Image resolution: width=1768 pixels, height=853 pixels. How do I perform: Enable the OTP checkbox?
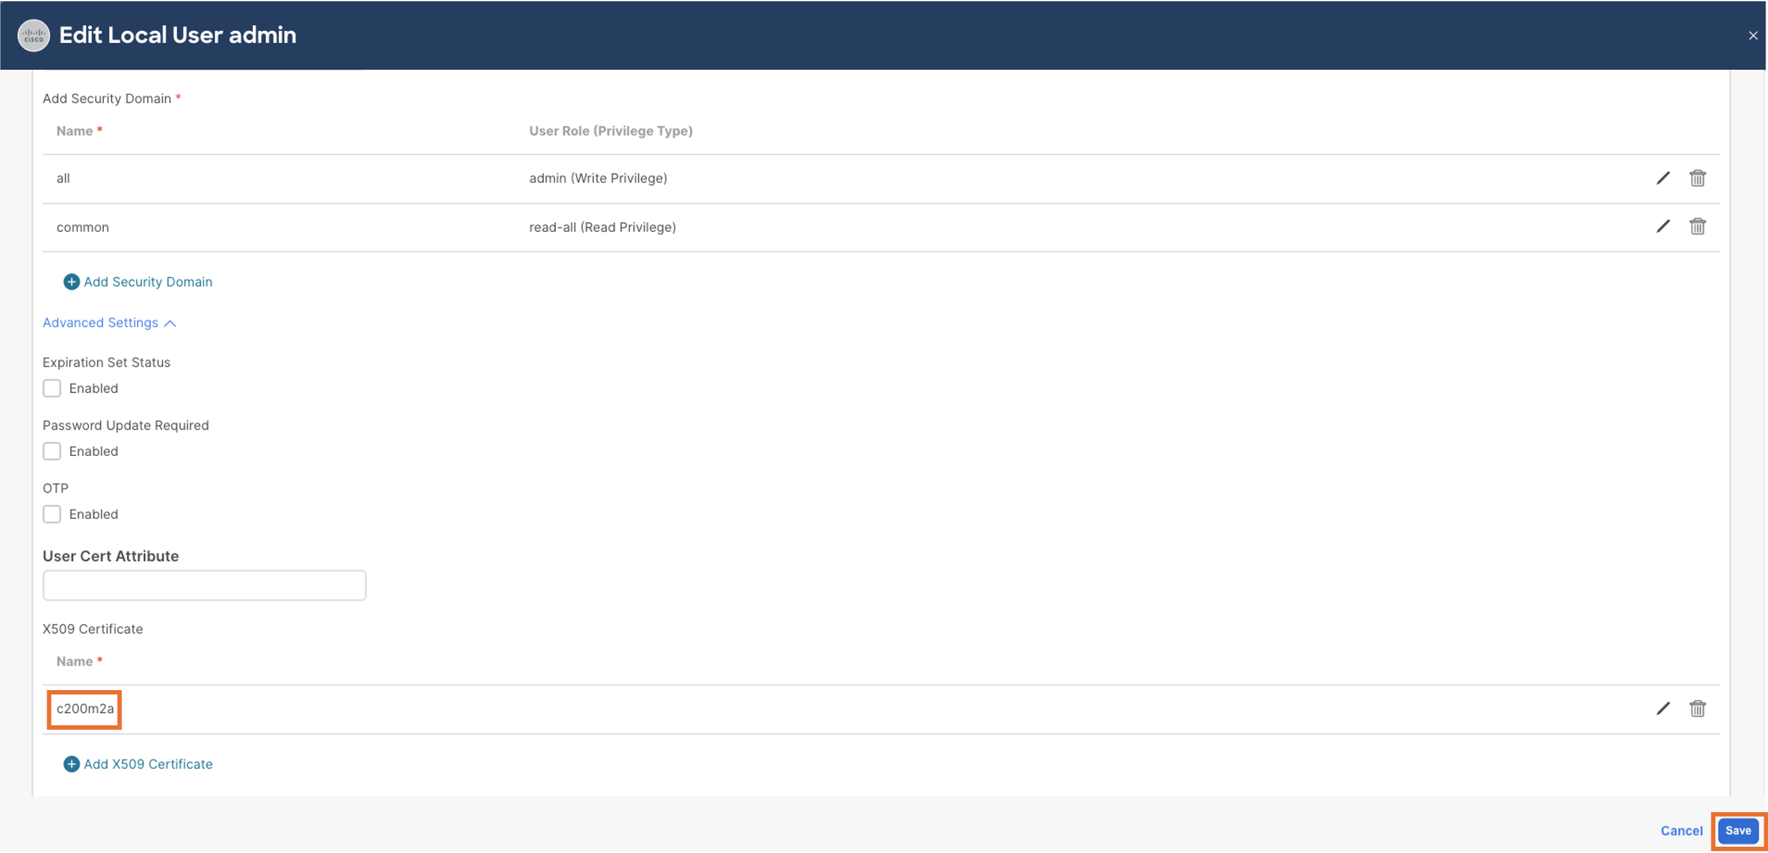(x=52, y=515)
